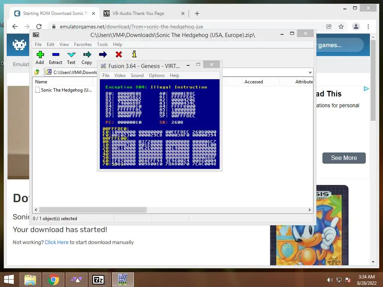Viewport: 383px width, 287px height.
Task: Click the Name column header
Action: point(41,82)
